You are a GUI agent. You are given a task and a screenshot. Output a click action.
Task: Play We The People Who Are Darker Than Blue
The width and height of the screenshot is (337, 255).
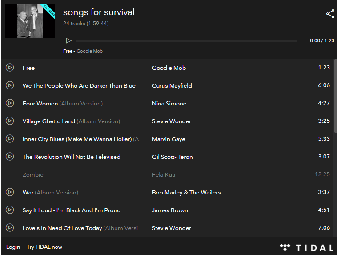pos(10,85)
